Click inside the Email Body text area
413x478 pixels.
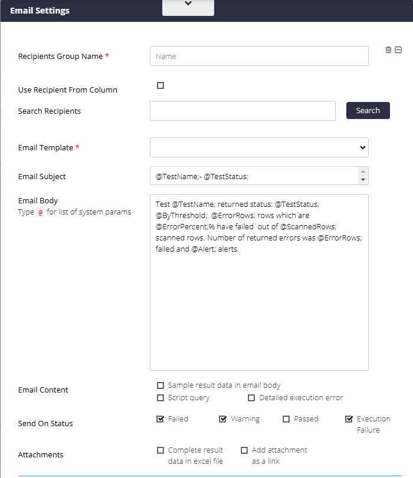pos(259,282)
